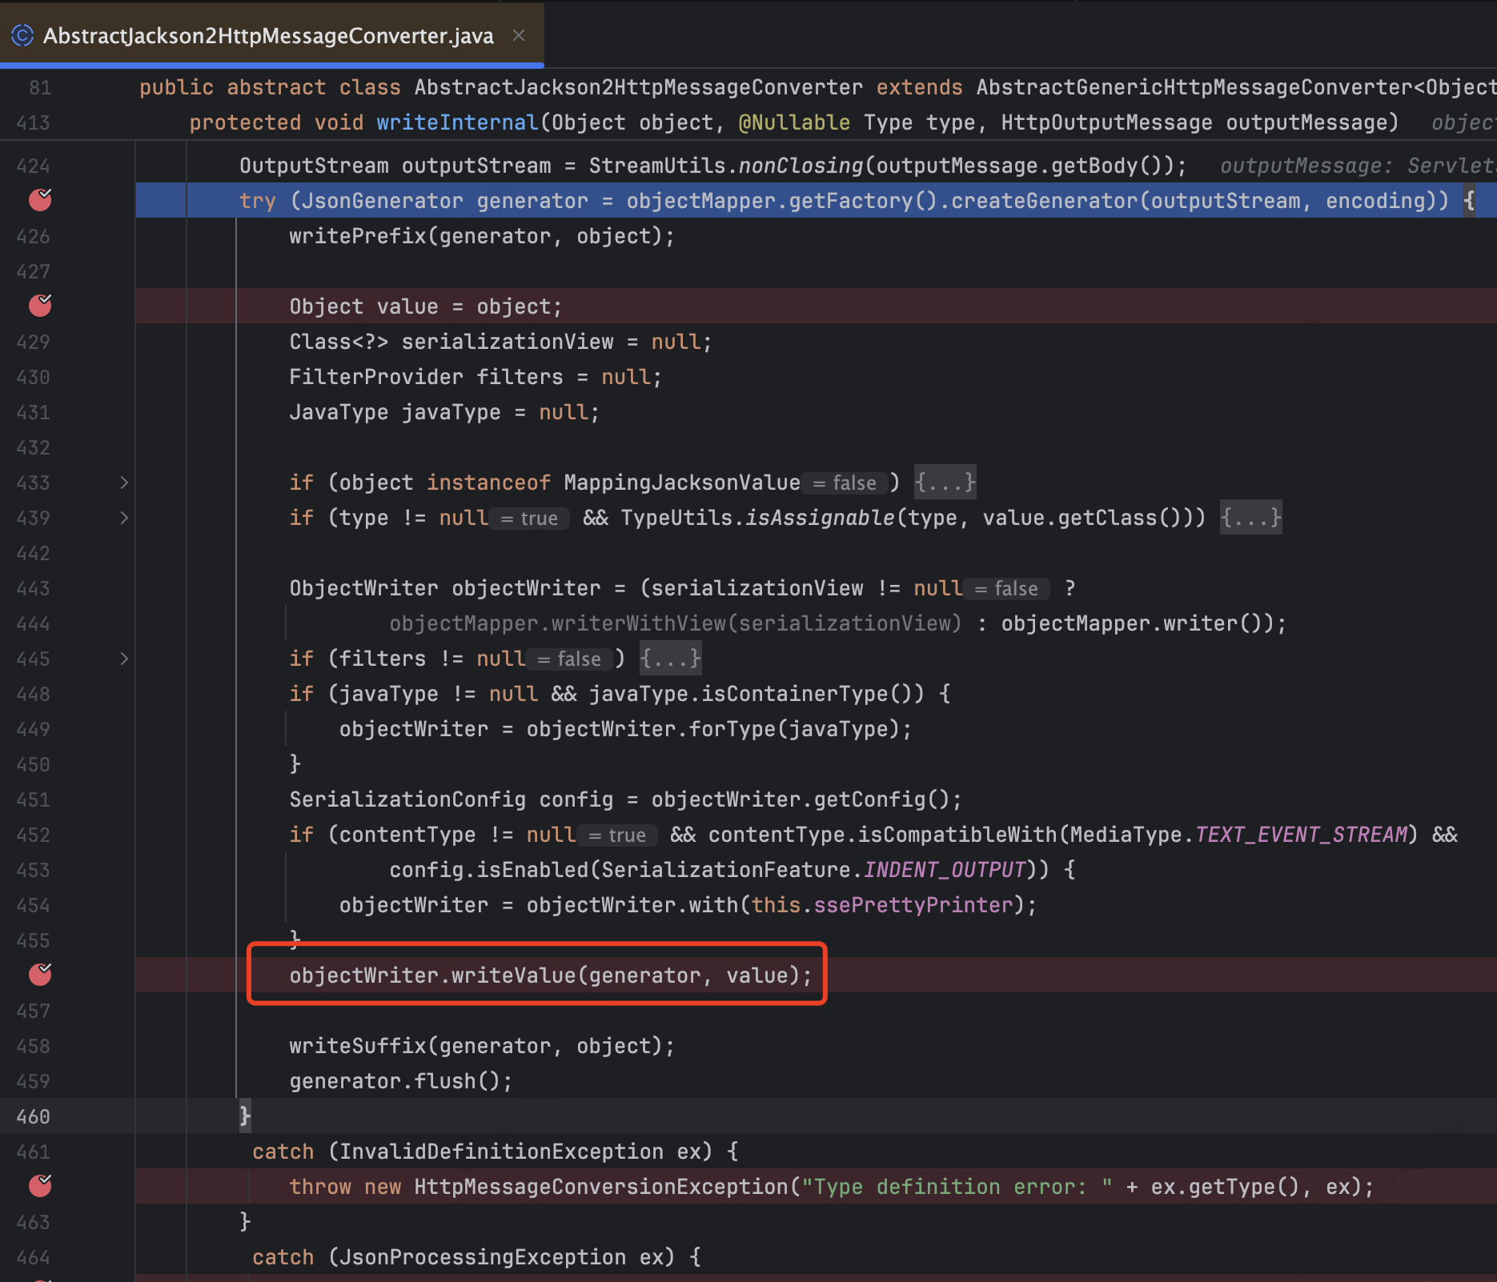The image size is (1497, 1282).
Task: Click createGenerator call on highlighted line
Action: point(1044,201)
